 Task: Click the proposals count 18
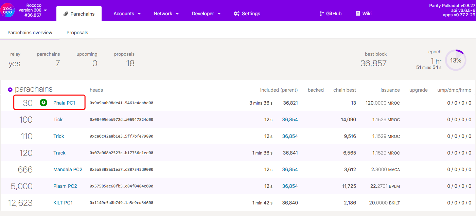130,63
